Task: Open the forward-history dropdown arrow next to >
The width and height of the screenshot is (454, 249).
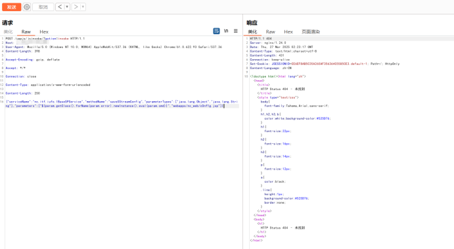Action: [83, 7]
